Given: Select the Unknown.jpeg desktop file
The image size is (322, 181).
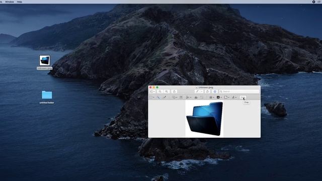Looking at the screenshot, I should point(45,62).
